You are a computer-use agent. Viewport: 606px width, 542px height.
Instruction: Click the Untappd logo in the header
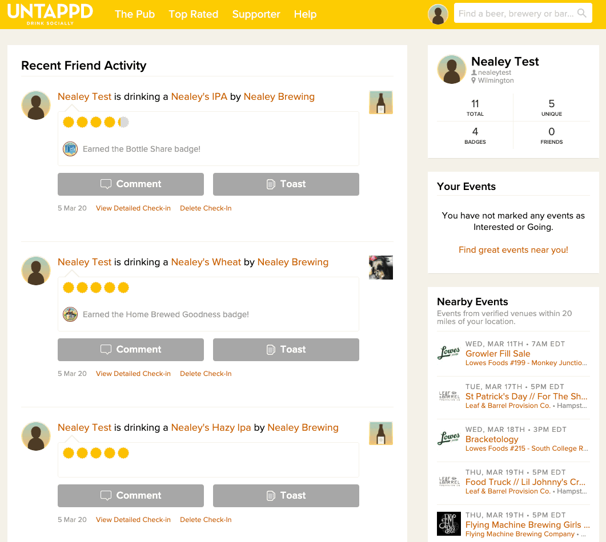tap(50, 14)
